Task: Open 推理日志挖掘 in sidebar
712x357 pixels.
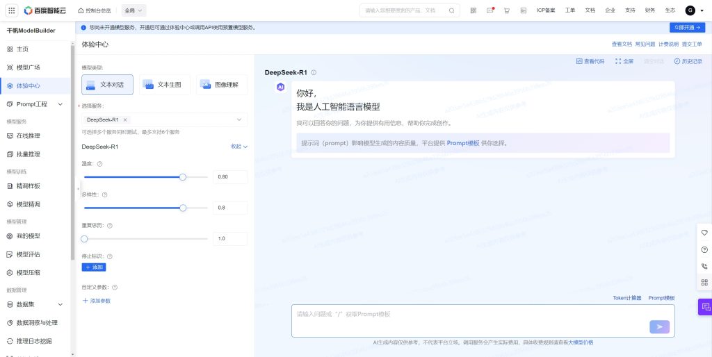Action: (x=35, y=341)
